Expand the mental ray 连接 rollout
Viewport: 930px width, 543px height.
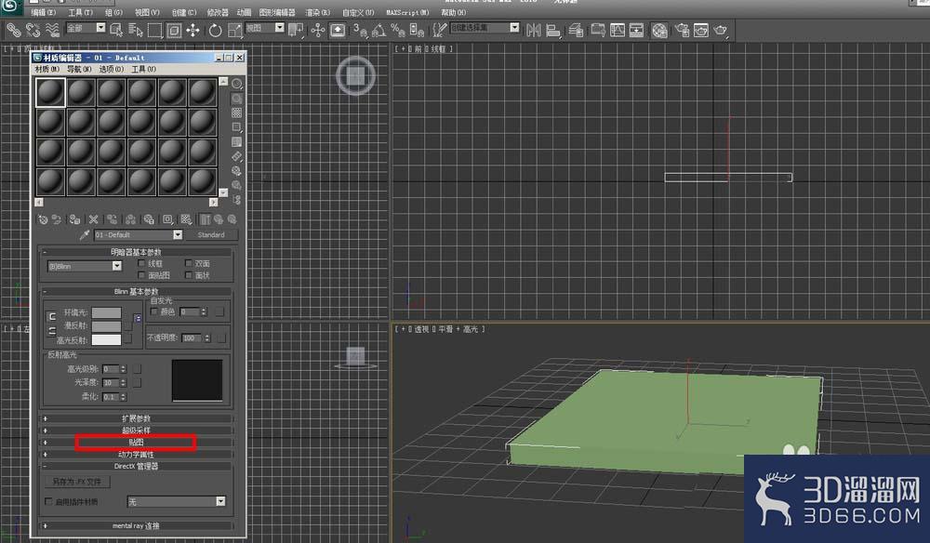click(x=136, y=526)
